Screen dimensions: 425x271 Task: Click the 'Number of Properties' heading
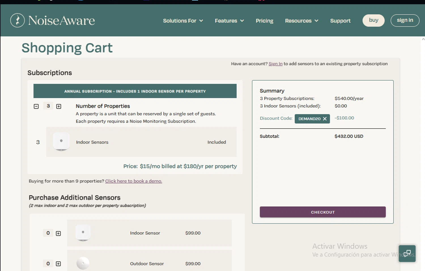(103, 106)
